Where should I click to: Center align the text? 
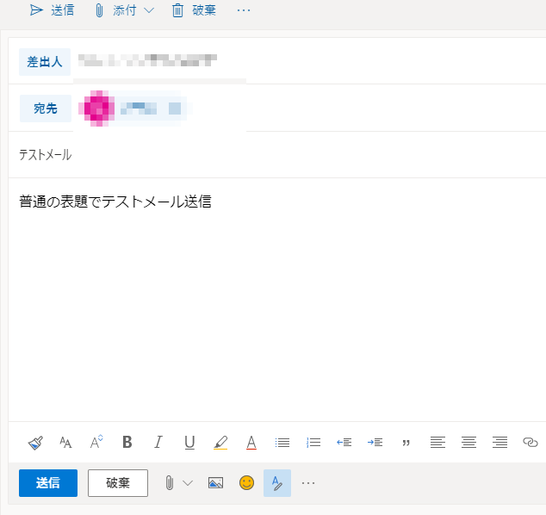click(x=468, y=443)
